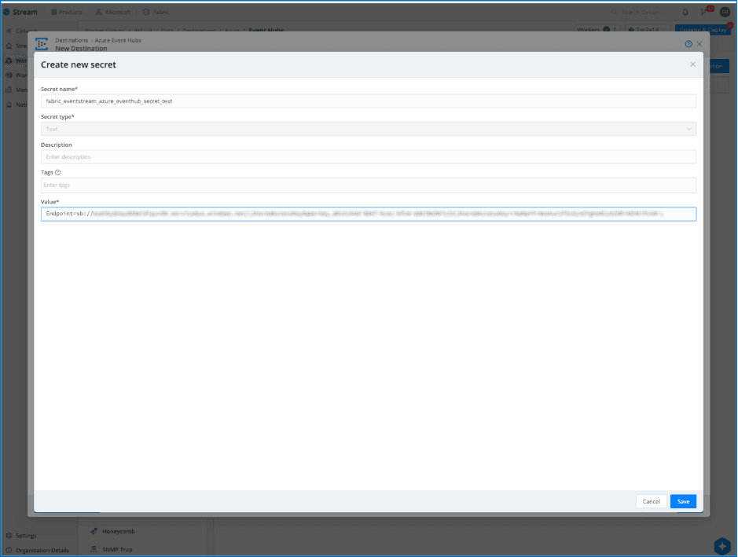Open the AI assistant icon at bottom right
The height and width of the screenshot is (557, 738).
[722, 545]
